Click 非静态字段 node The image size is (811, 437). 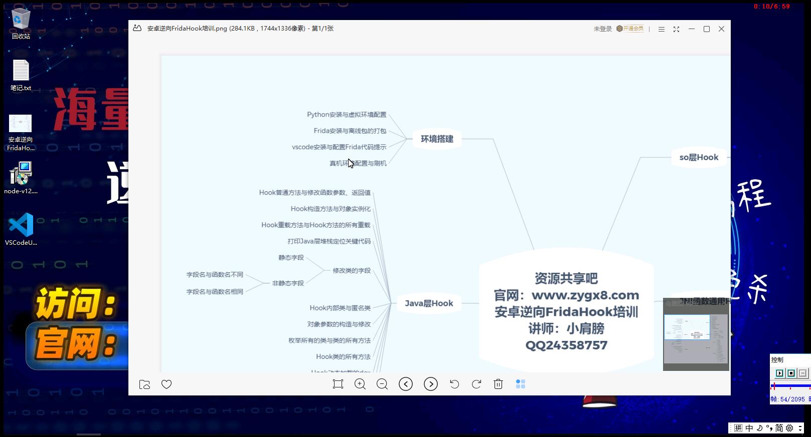coord(288,283)
